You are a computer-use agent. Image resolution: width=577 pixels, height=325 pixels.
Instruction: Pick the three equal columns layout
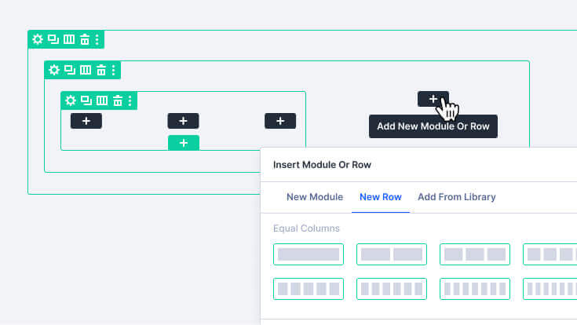[475, 254]
